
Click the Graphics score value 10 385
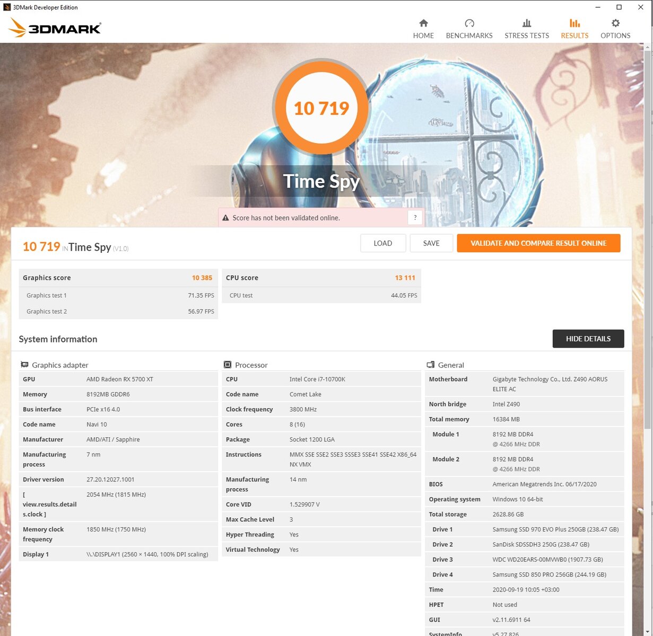(x=202, y=278)
